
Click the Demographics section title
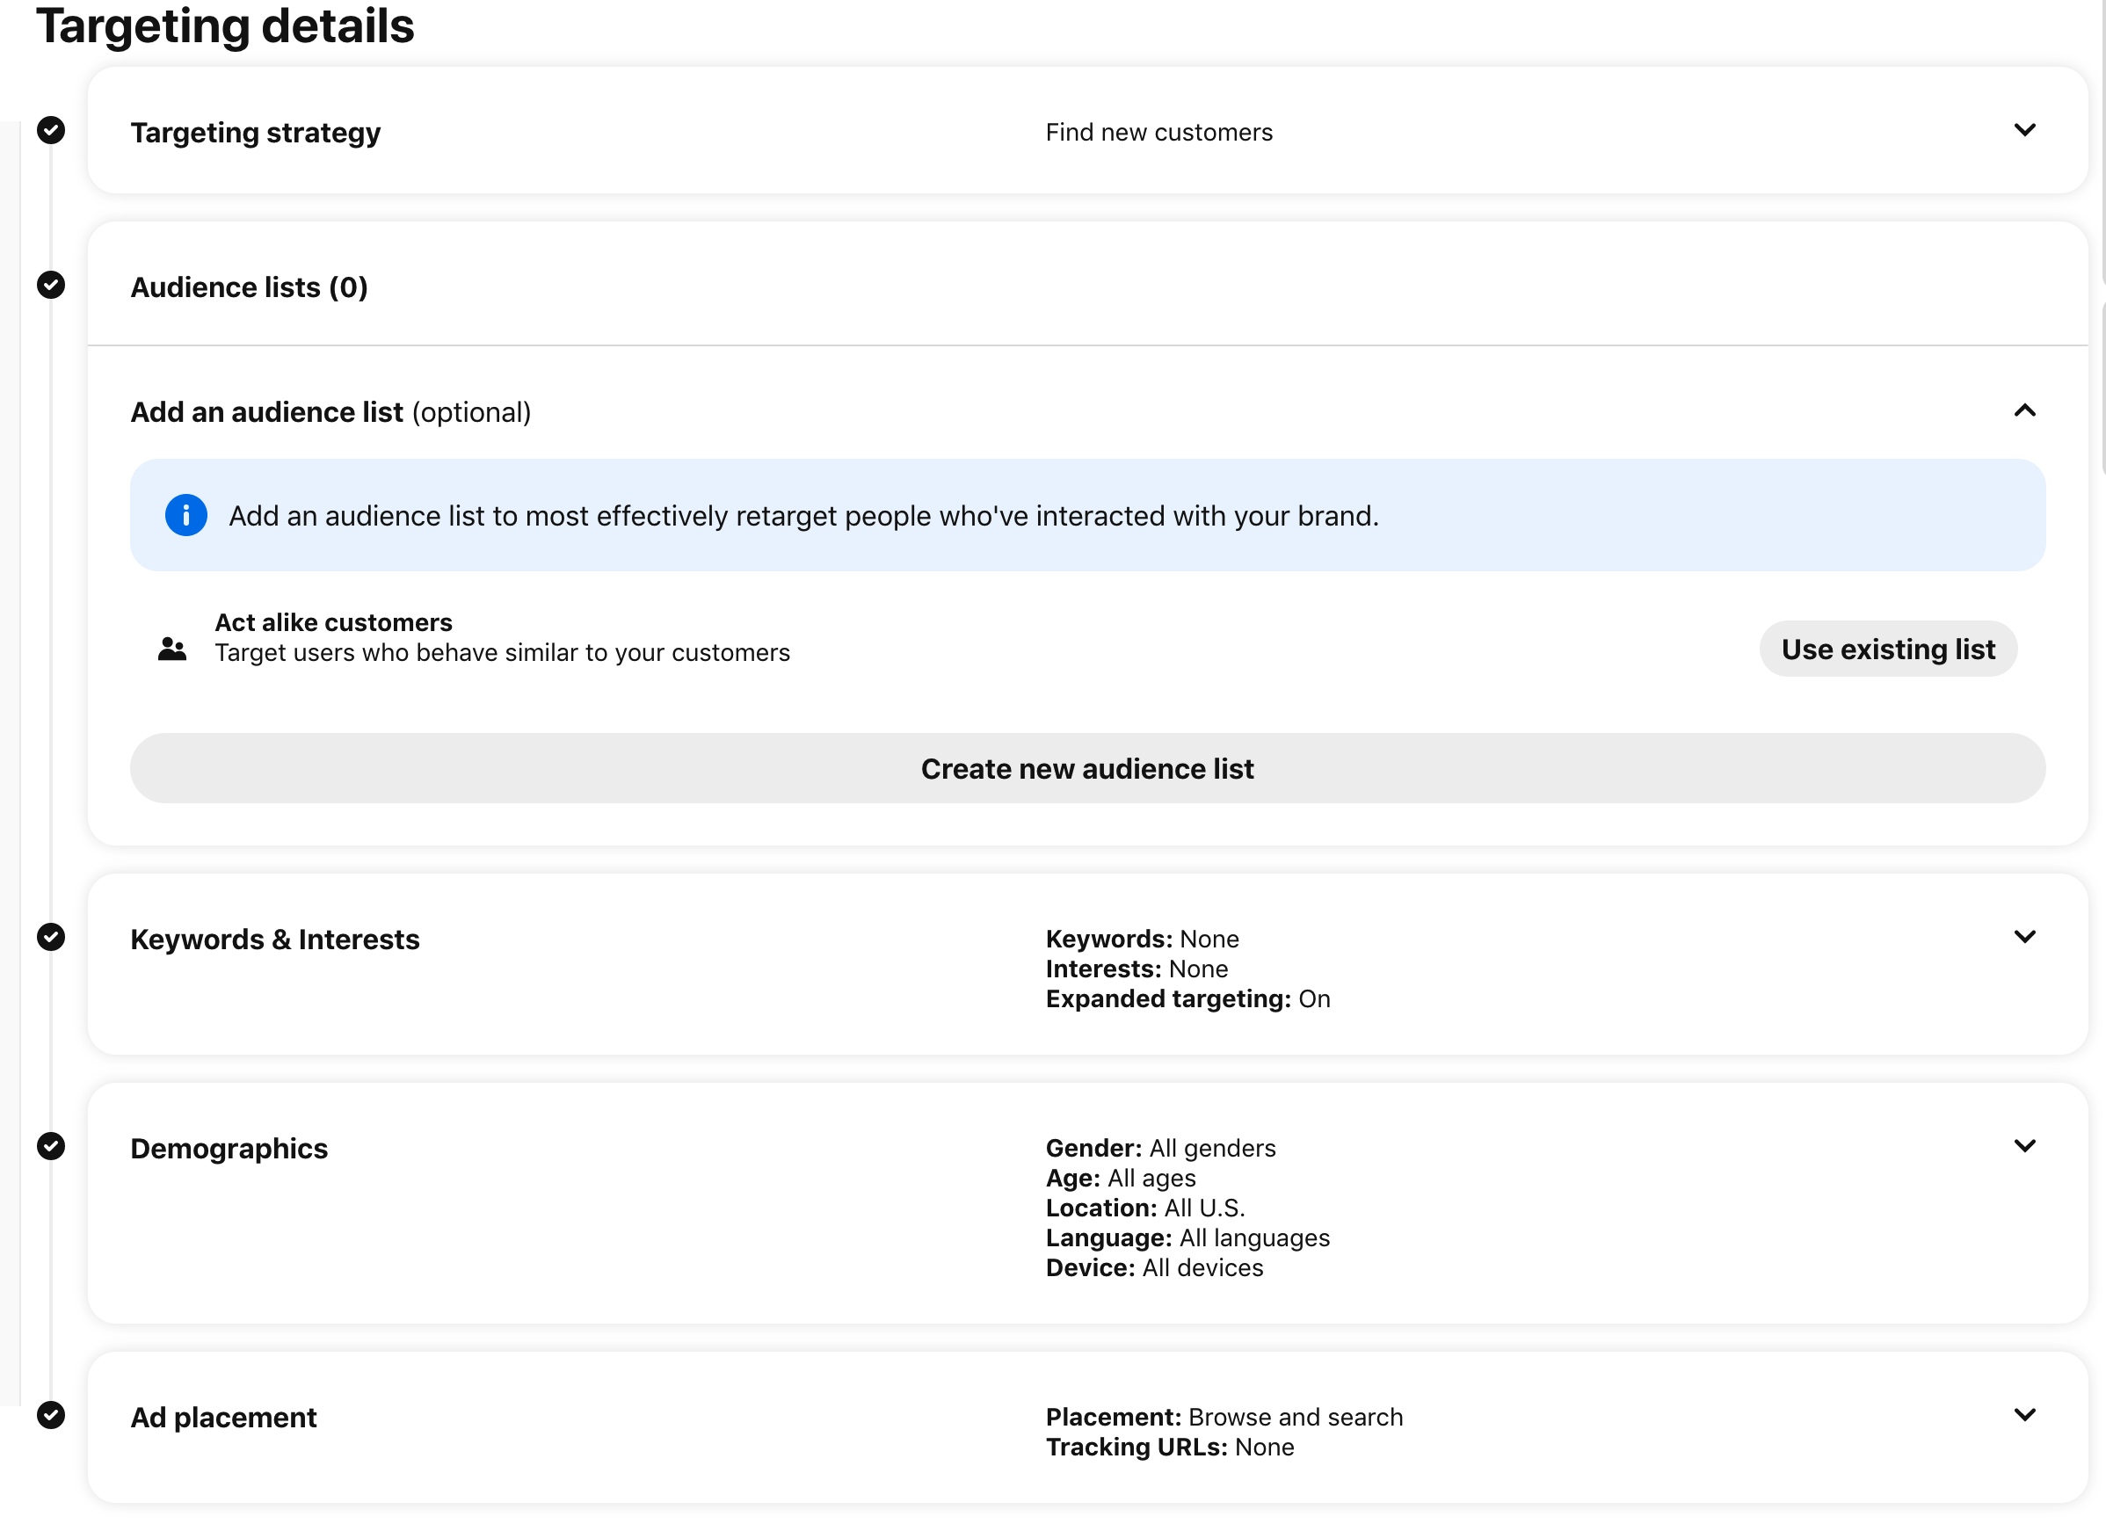(229, 1148)
